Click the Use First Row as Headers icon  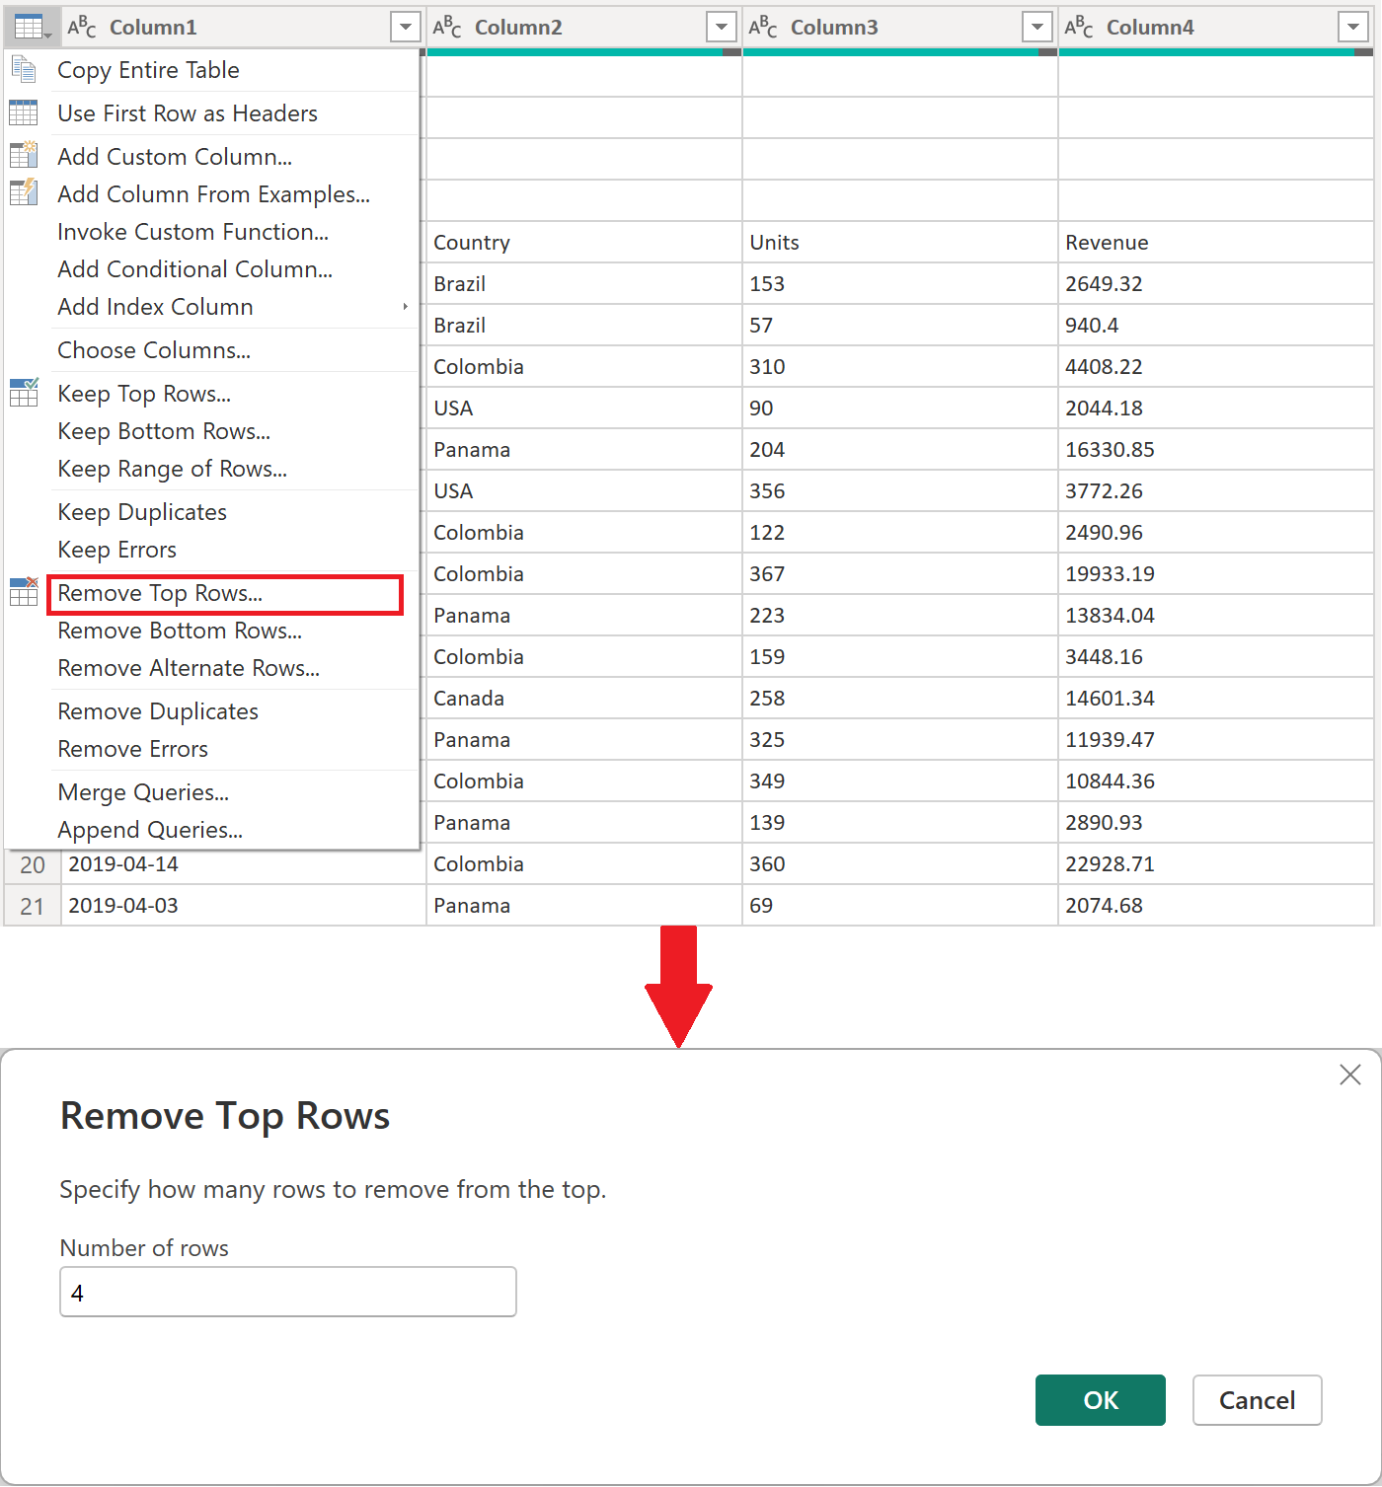(x=24, y=112)
